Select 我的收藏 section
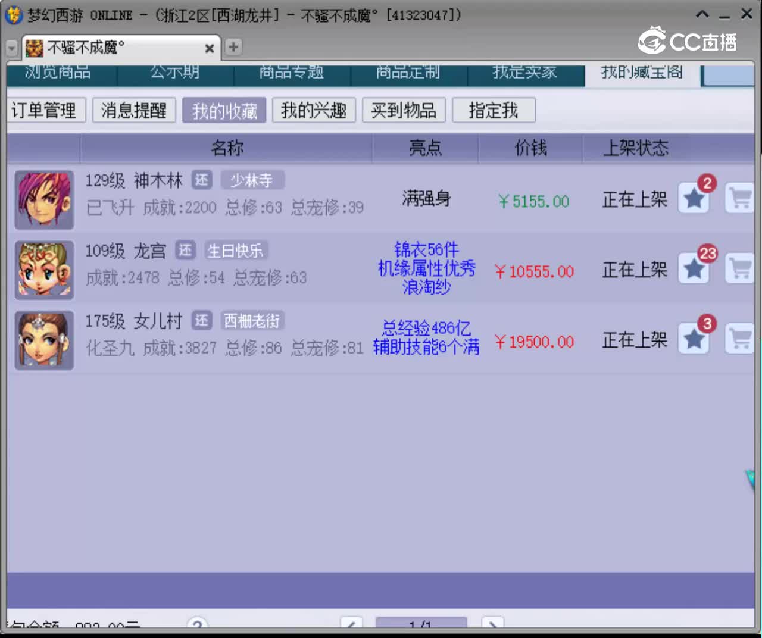 tap(224, 110)
